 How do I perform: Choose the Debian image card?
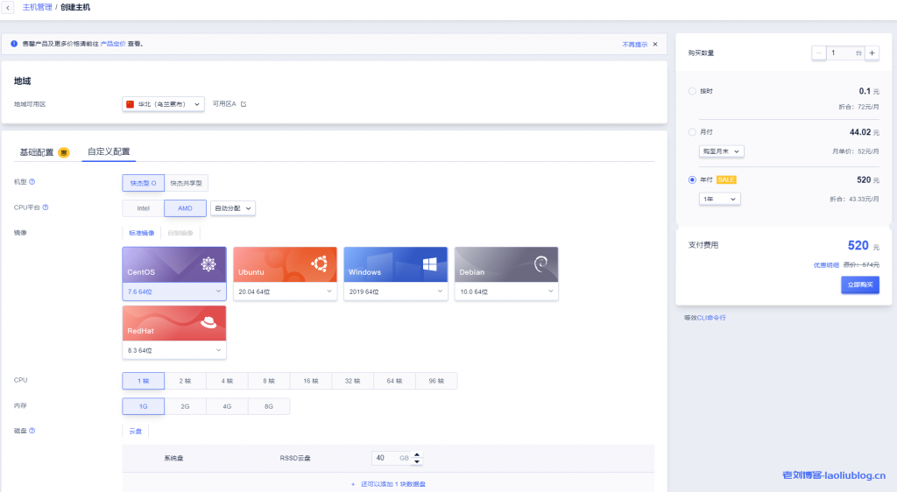coord(505,264)
